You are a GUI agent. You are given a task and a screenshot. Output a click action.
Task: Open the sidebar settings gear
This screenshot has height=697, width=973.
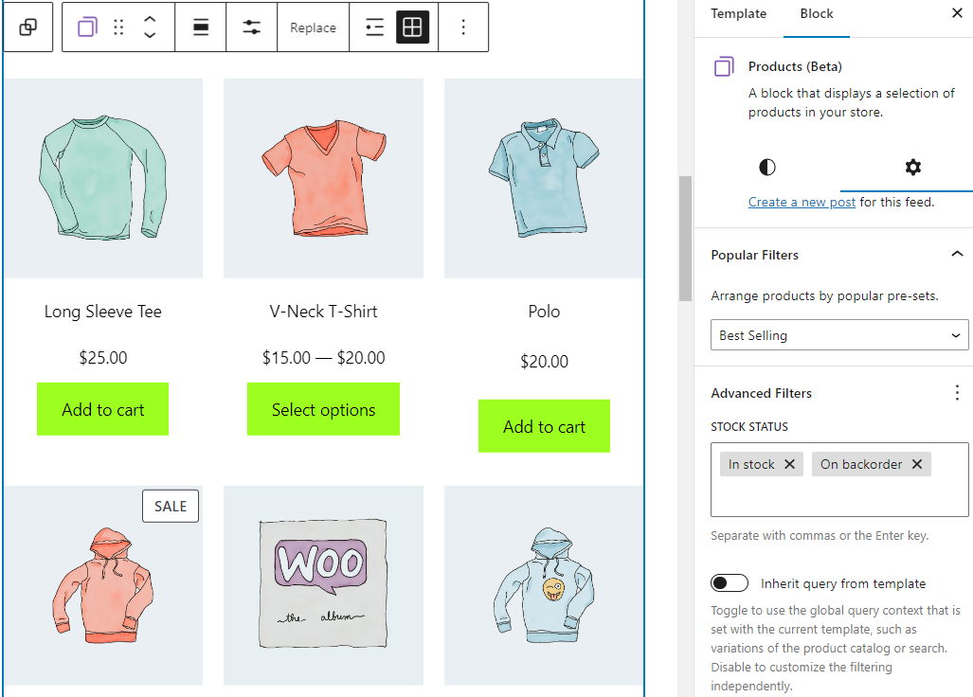tap(911, 168)
